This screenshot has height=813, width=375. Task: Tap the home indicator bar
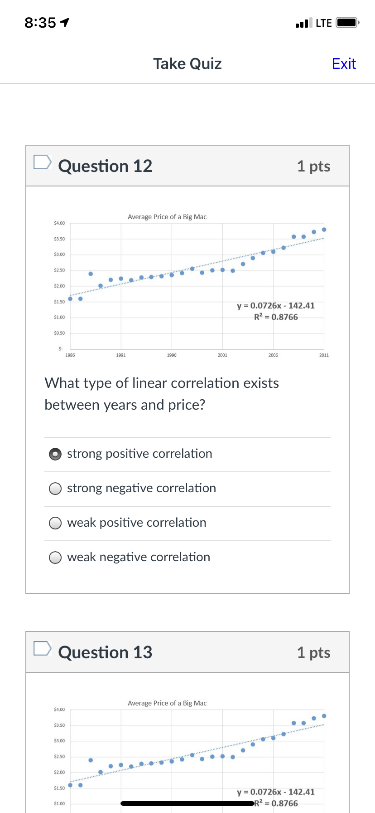point(187,803)
